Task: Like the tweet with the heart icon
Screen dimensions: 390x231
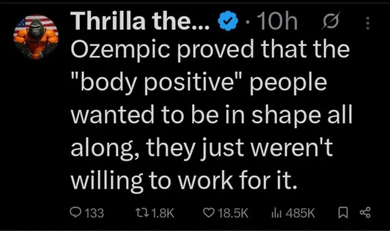Action: [x=209, y=213]
